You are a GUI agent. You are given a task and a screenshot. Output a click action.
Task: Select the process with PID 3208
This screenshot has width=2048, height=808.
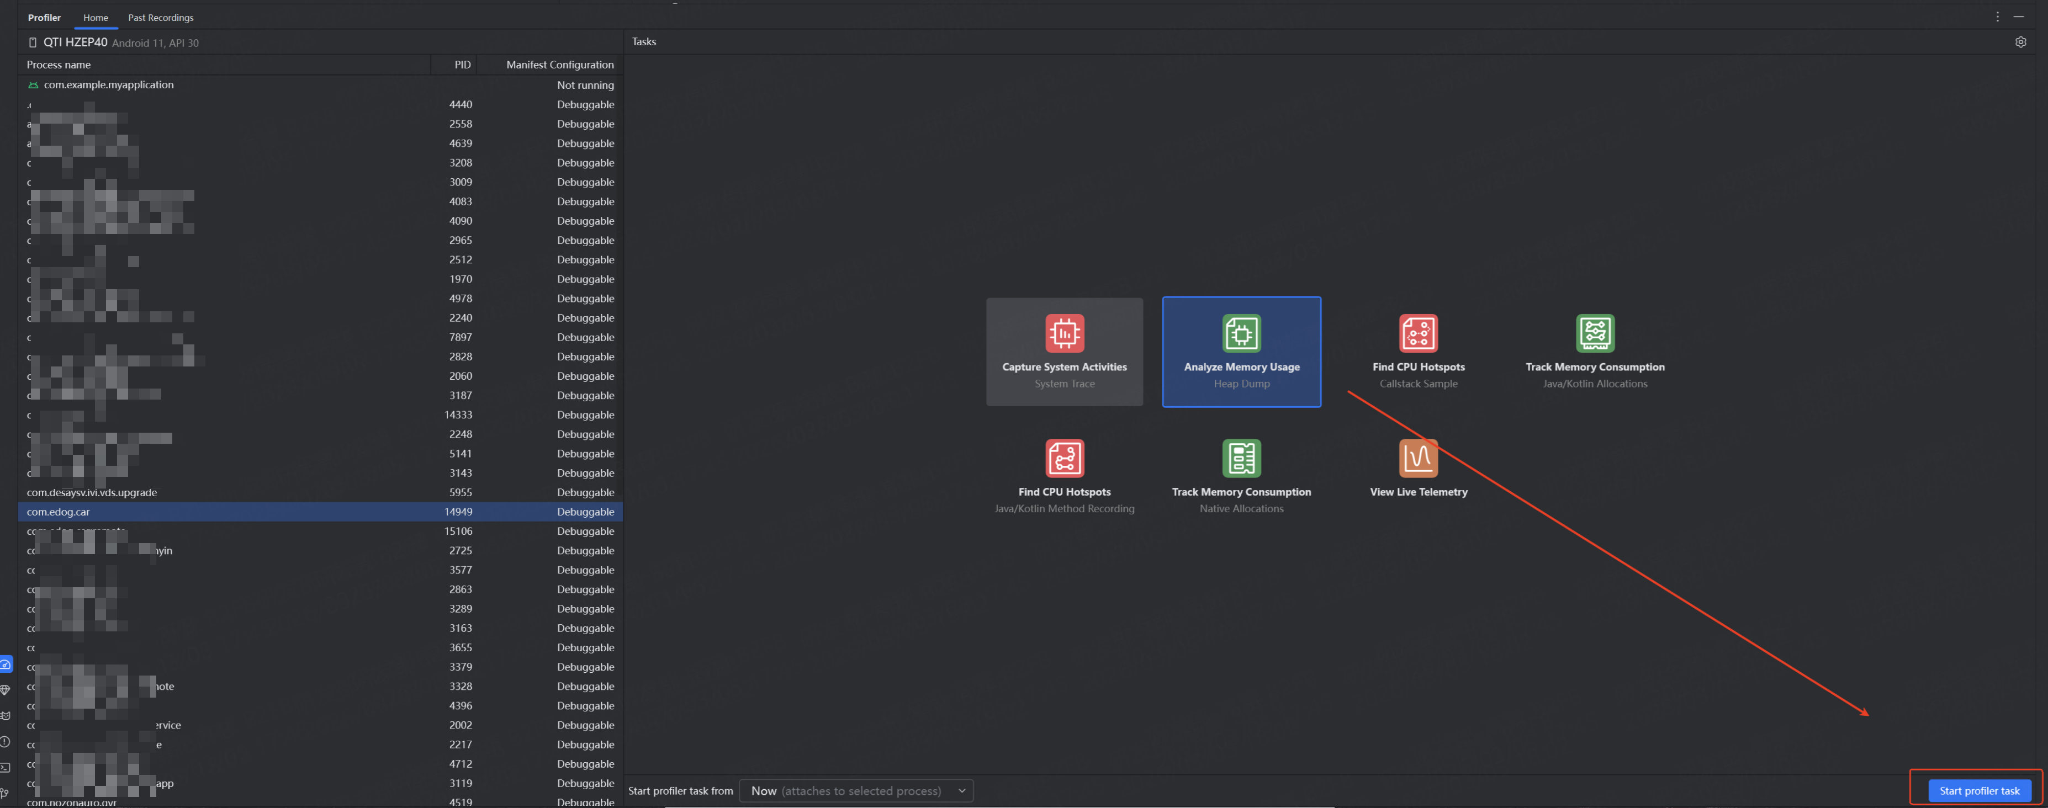tap(320, 163)
